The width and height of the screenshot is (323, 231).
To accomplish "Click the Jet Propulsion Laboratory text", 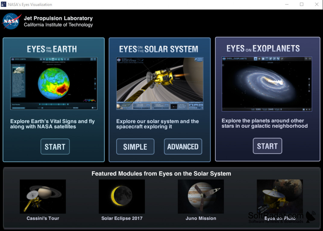I will point(58,18).
